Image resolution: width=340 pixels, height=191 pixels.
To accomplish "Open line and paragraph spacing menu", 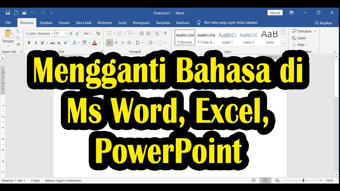I will [x=138, y=43].
